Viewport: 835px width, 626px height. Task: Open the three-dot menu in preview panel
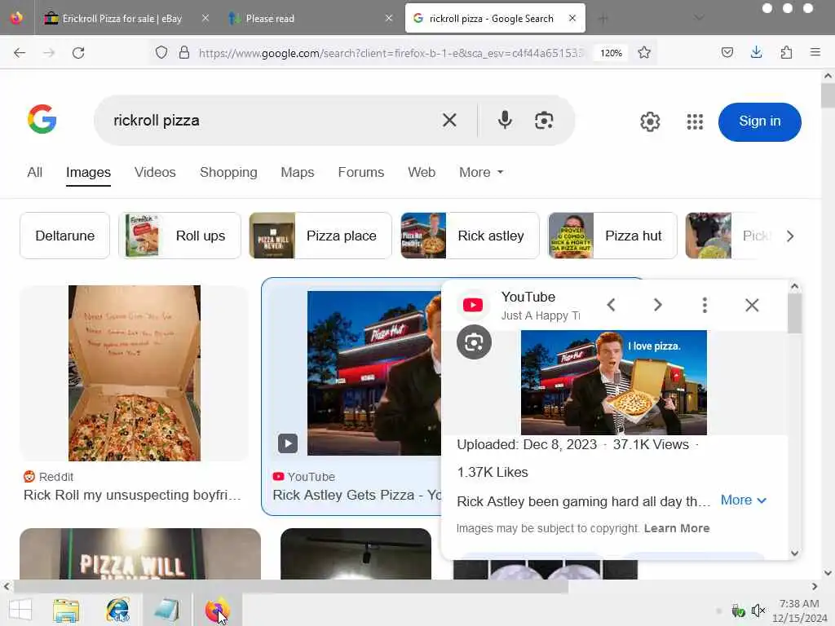pos(705,305)
